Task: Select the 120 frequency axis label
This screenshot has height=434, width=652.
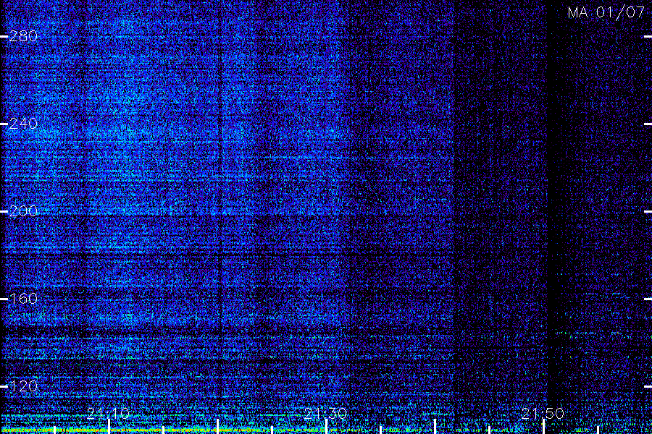Action: click(x=23, y=386)
